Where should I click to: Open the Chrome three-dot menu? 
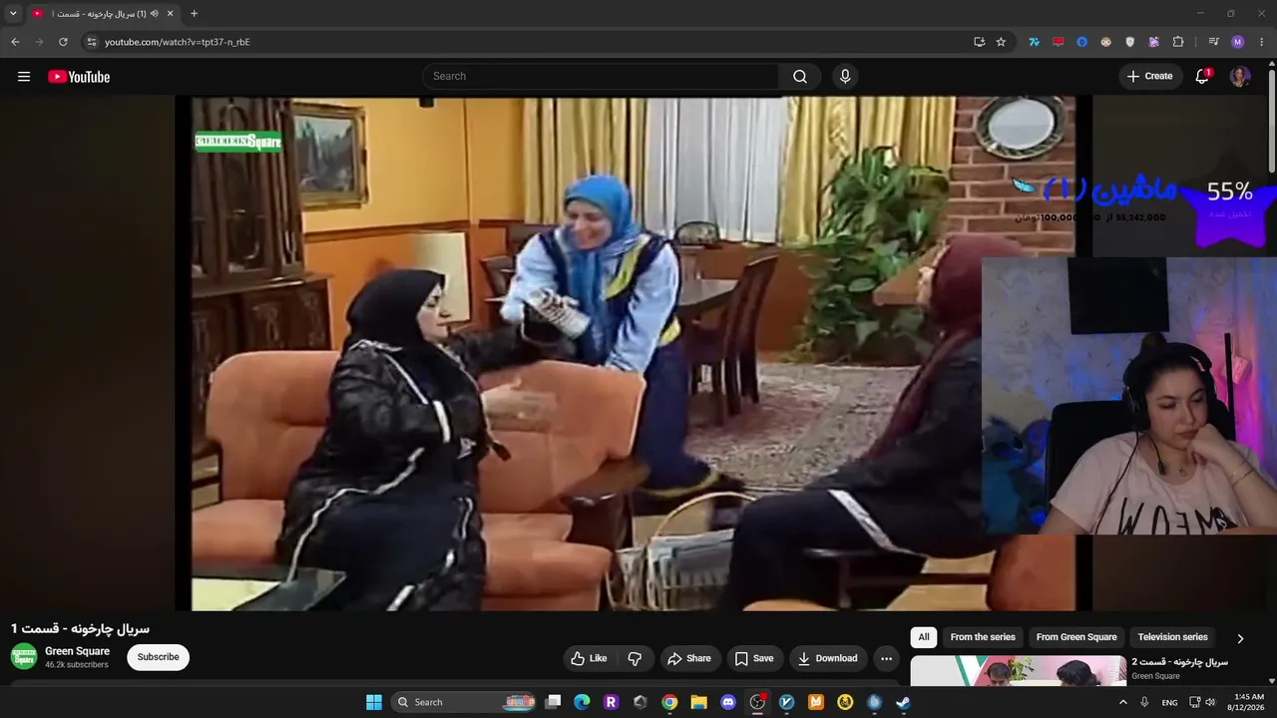point(1262,42)
